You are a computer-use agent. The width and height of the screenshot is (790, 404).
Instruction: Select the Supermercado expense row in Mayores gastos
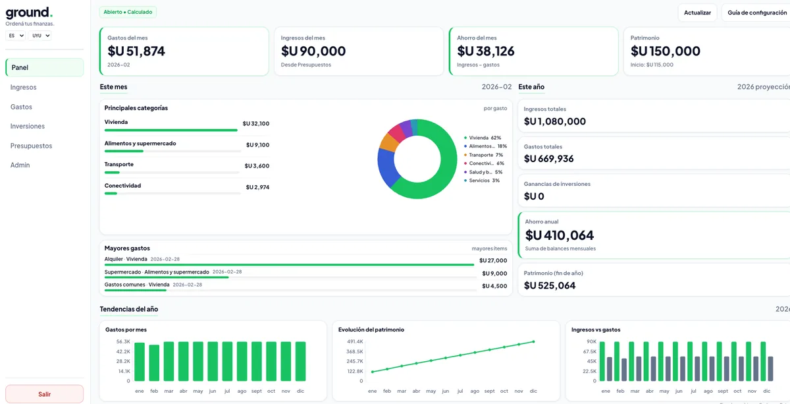pyautogui.click(x=305, y=274)
